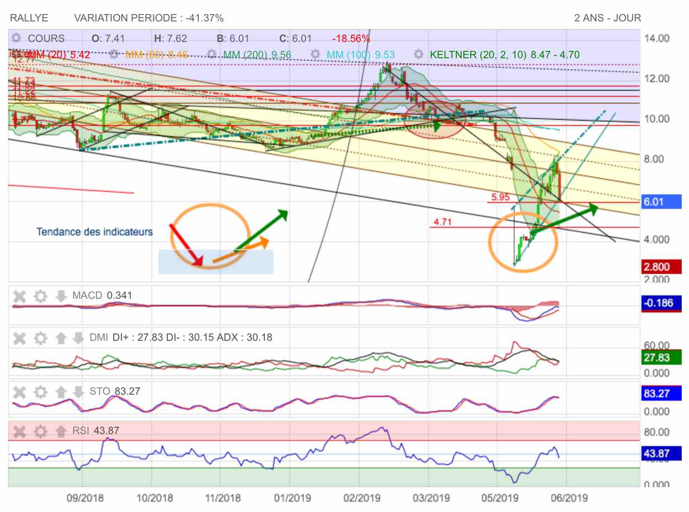Move DMI panel down with arrow
689x512 pixels.
[x=78, y=338]
